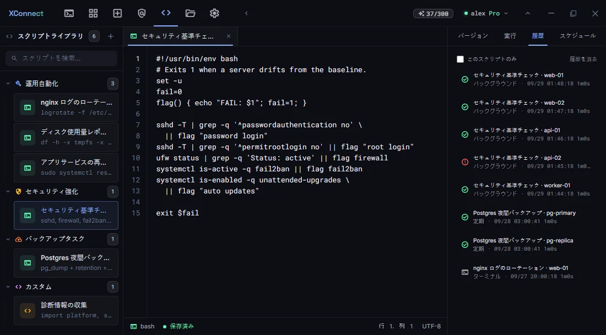The width and height of the screenshot is (606, 335).
Task: Select the 履歴 tab
Action: [538, 36]
